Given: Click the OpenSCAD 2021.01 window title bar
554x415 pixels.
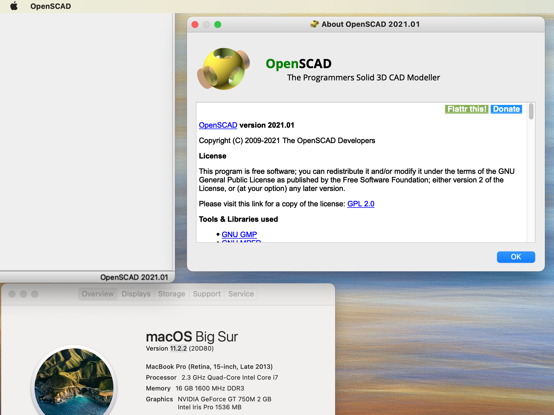Looking at the screenshot, I should [x=135, y=277].
